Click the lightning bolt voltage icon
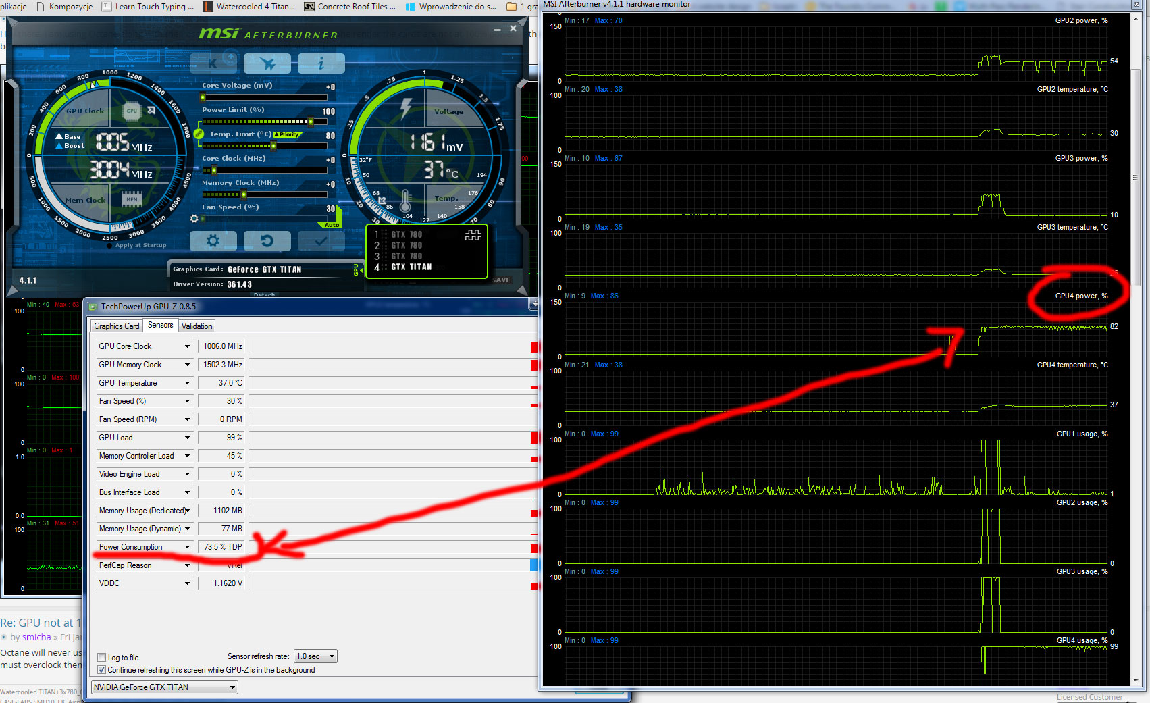The image size is (1150, 703). tap(406, 108)
